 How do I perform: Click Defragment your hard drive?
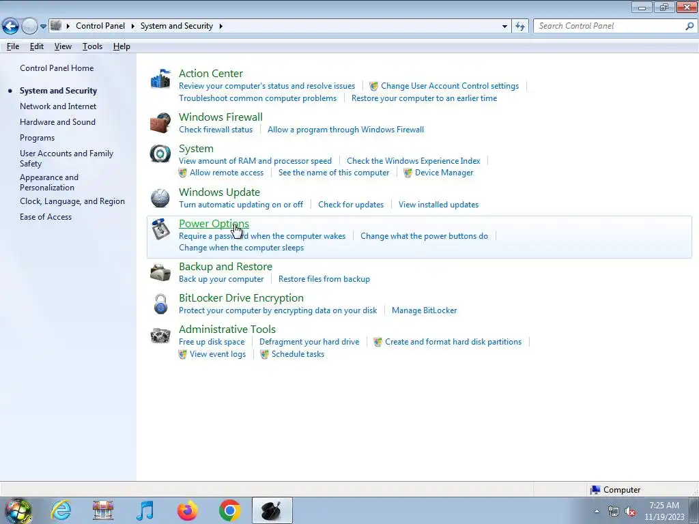pos(309,342)
